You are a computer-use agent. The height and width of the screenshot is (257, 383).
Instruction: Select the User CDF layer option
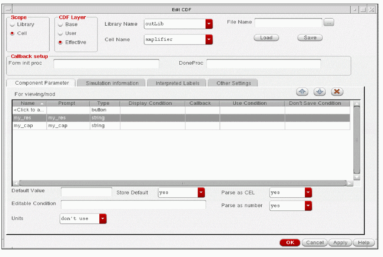pos(60,33)
